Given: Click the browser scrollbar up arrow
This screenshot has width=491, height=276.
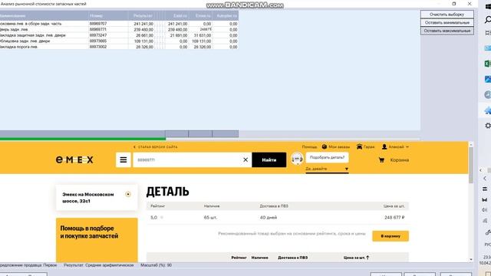Looking at the screenshot, I should (471, 144).
